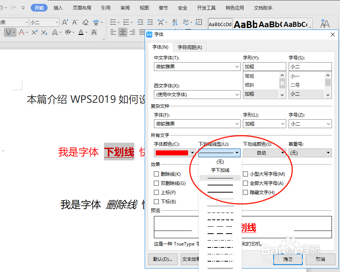Toggle underline in the ribbon
The height and width of the screenshot is (272, 340).
(8, 32)
